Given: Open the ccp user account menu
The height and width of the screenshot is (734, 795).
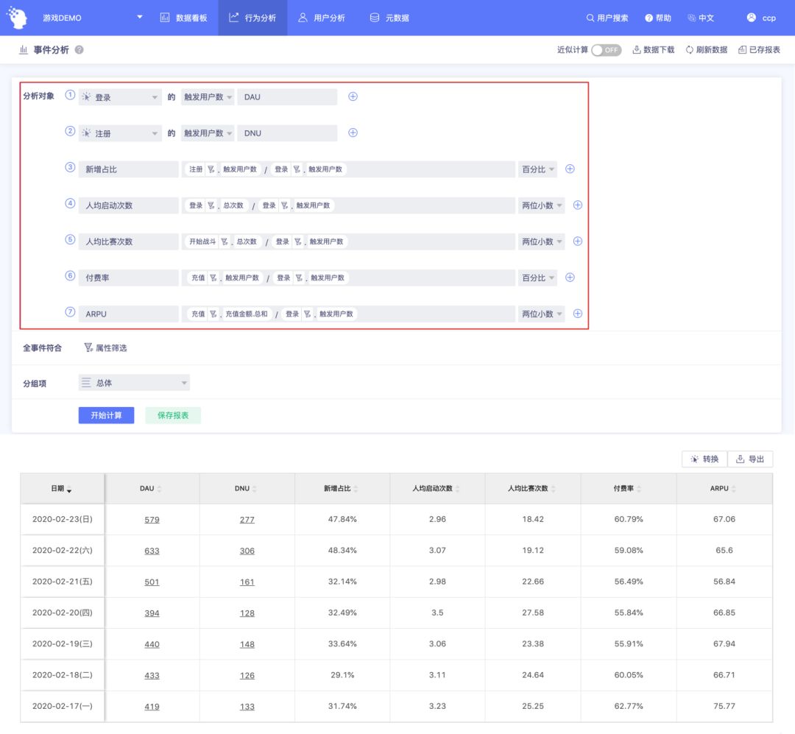Looking at the screenshot, I should point(761,18).
